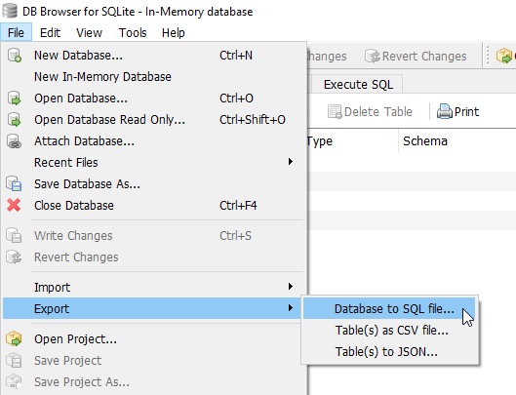Image resolution: width=516 pixels, height=395 pixels.
Task: Open the View menu
Action: pos(89,32)
